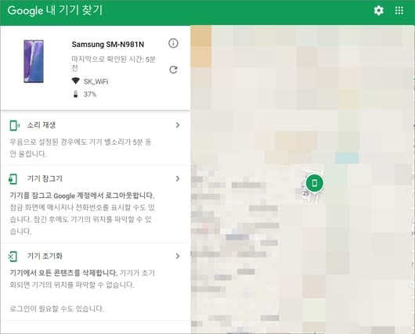Click the 소리 재생 phone sound icon
This screenshot has width=415, height=334.
pyautogui.click(x=14, y=125)
